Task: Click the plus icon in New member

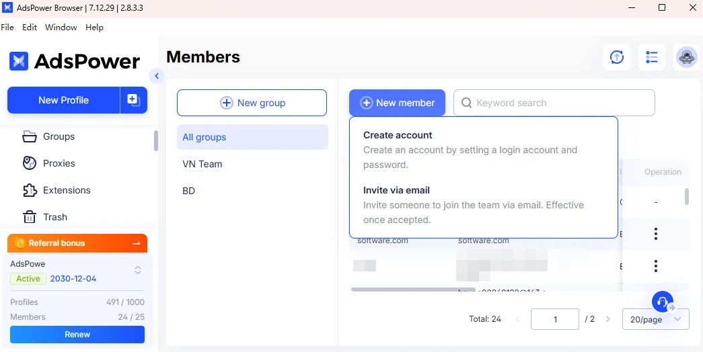Action: pos(367,103)
